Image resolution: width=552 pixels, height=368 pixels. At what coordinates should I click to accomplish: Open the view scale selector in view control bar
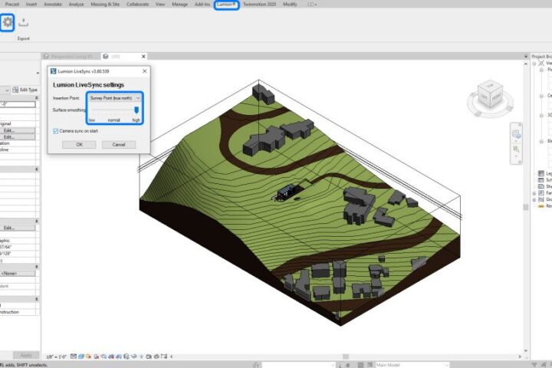pos(56,356)
